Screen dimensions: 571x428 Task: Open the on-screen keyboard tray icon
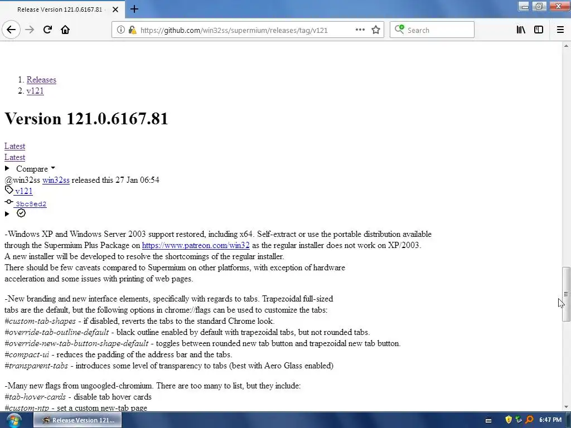[x=488, y=420]
